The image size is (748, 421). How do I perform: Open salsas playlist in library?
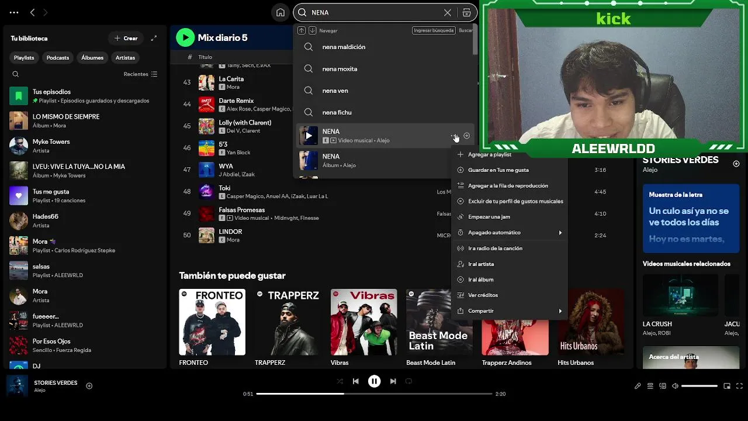tap(84, 271)
